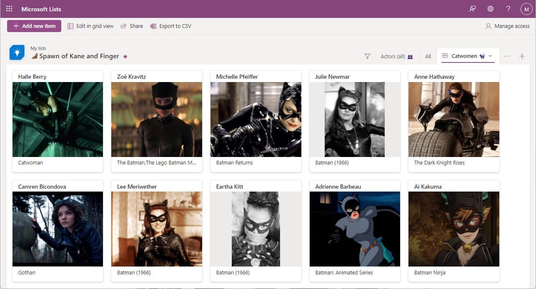This screenshot has height=289, width=536.
Task: Click the Add new item button
Action: 34,26
